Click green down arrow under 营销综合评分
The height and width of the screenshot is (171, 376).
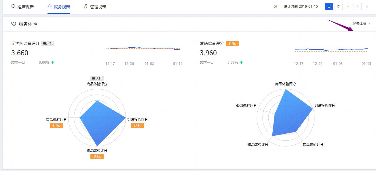pos(241,63)
